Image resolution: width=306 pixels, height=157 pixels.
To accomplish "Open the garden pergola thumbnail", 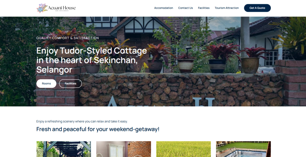I will (64, 149).
